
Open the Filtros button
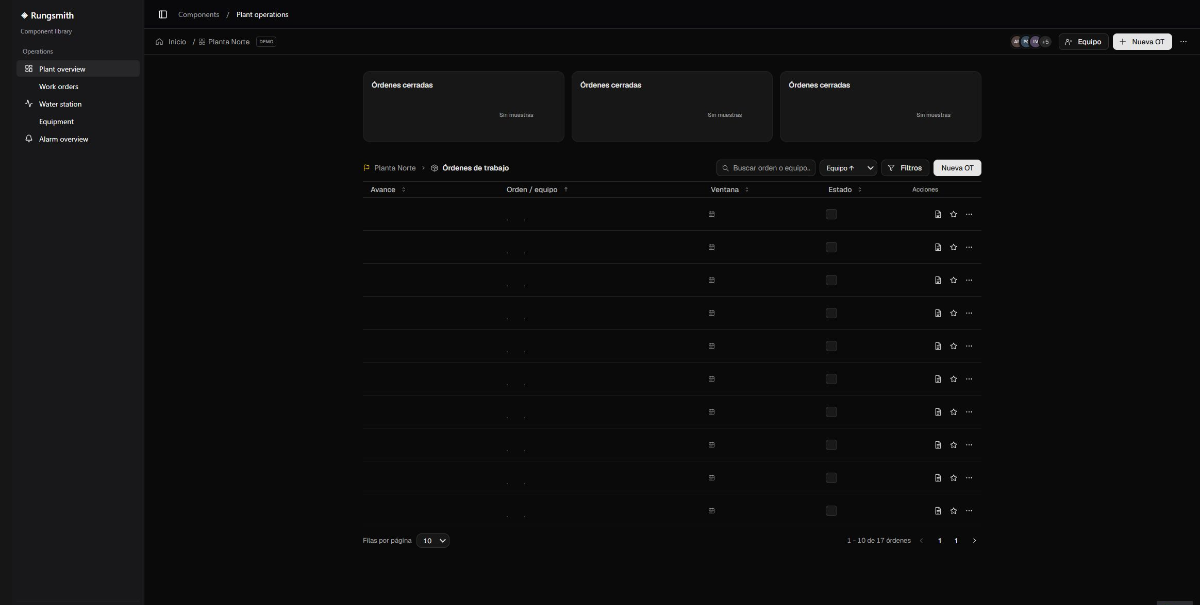tap(905, 168)
